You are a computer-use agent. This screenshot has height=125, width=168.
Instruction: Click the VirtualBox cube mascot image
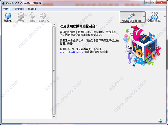click(143, 46)
